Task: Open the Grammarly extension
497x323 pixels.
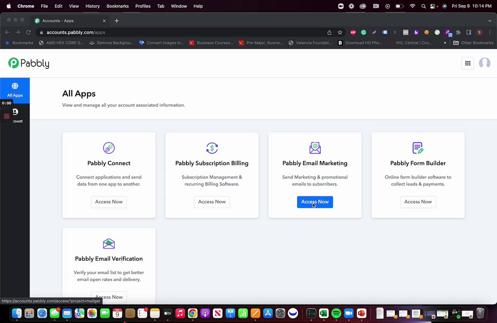Action: (363, 33)
